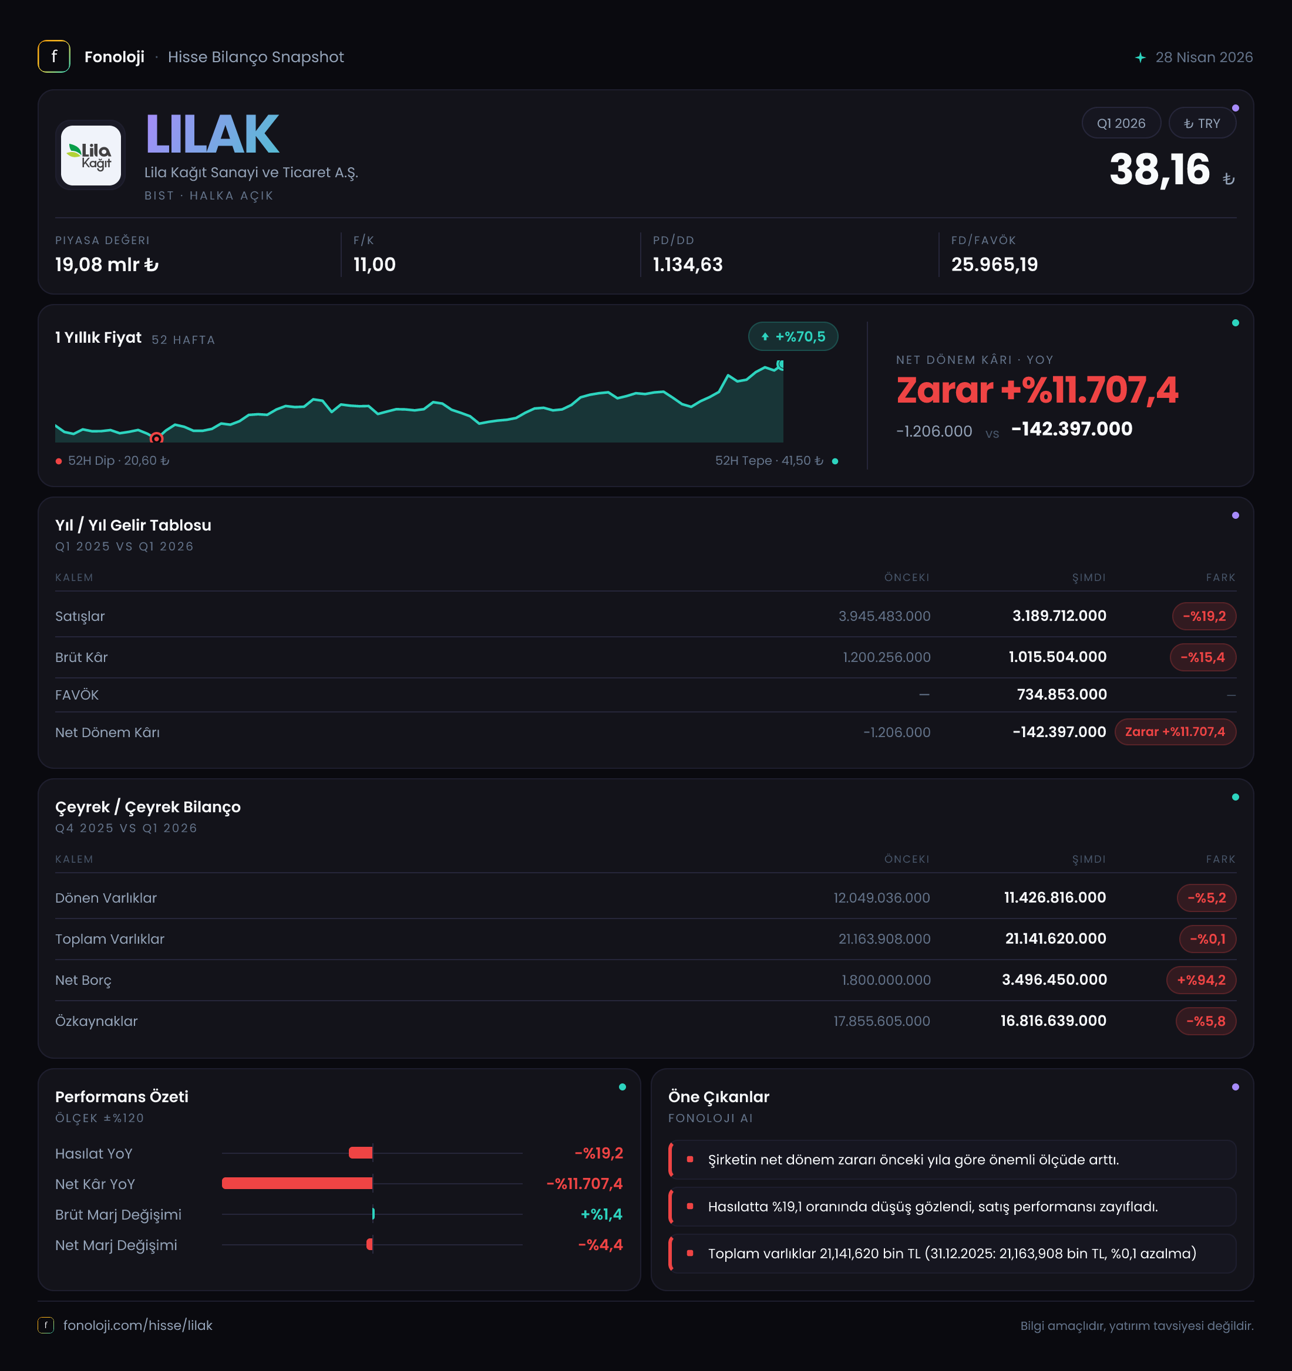Click the green 52H Tepe marker on chart
This screenshot has width=1292, height=1371.
click(x=780, y=364)
